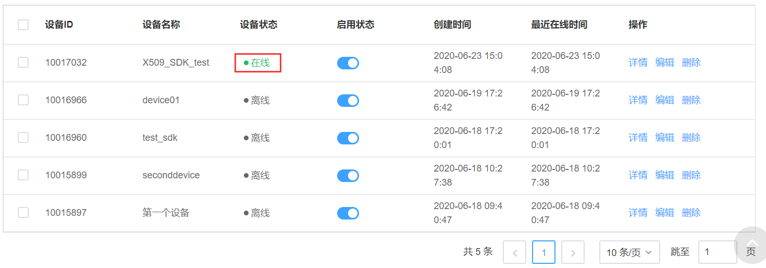
Task: Open 详情 for X509_SDK_test
Action: click(x=638, y=63)
